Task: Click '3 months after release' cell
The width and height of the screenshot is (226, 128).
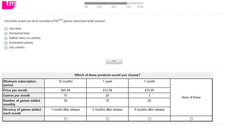Action: click(x=108, y=109)
